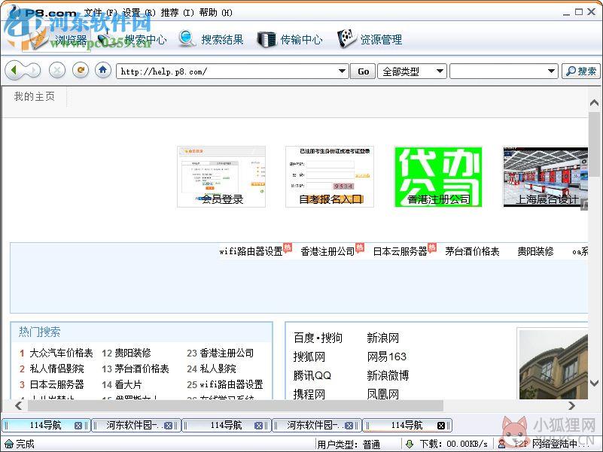Click 日本云服务器 link in keyword bar

tap(400, 251)
